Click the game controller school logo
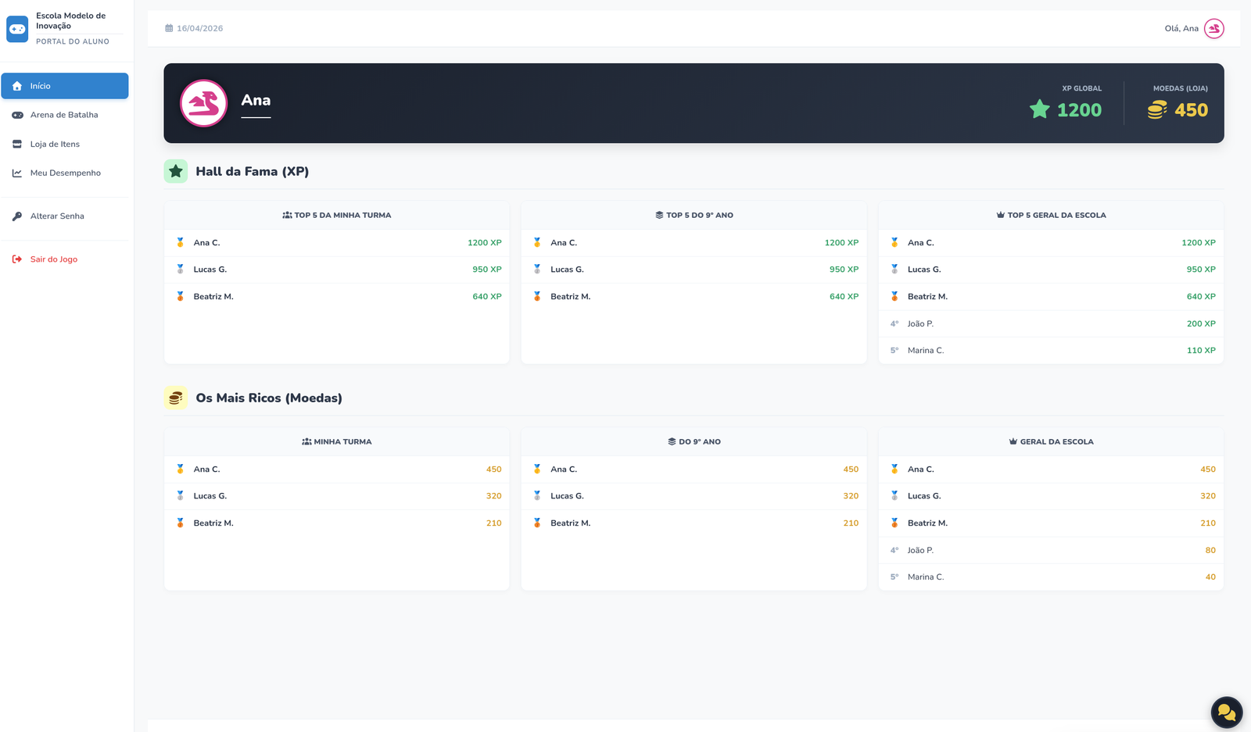Screen dimensions: 1251x732 pos(17,29)
